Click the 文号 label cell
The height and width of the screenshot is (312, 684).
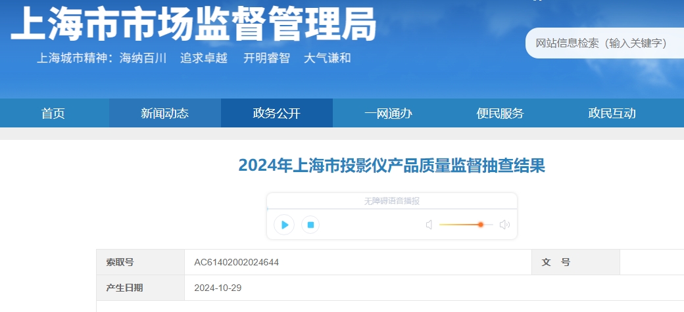coord(576,262)
